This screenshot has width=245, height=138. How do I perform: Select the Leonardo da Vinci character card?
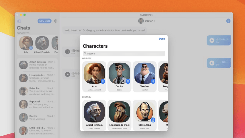tap(119, 115)
